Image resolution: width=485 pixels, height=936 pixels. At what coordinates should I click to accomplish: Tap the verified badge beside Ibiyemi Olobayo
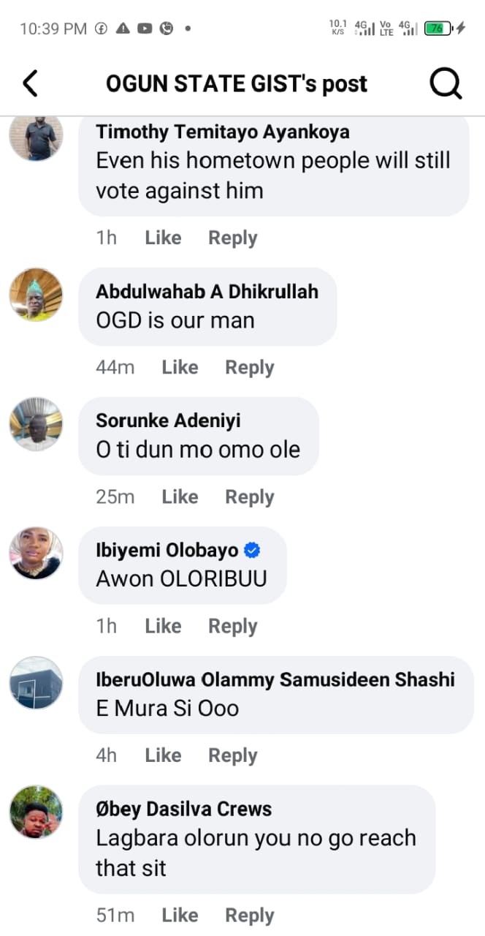[253, 551]
